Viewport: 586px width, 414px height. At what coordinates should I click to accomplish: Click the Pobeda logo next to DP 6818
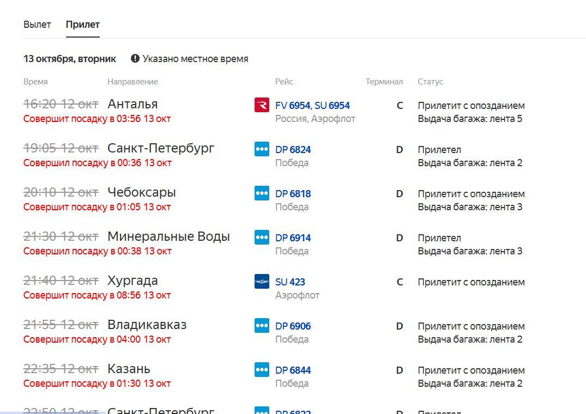click(x=262, y=193)
